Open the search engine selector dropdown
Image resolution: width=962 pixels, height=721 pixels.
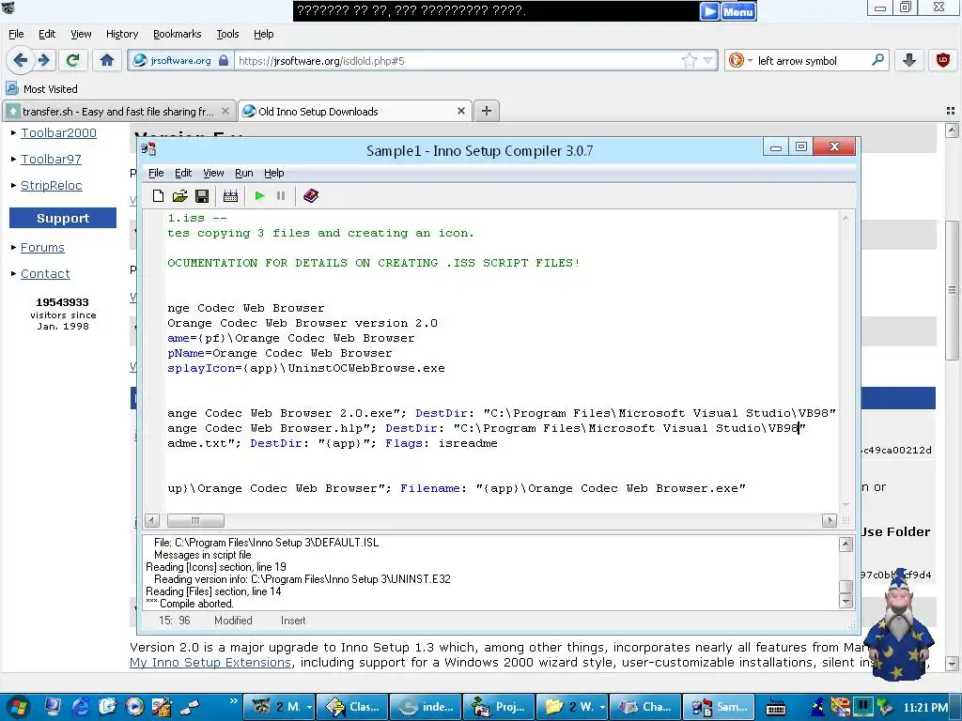click(x=751, y=61)
